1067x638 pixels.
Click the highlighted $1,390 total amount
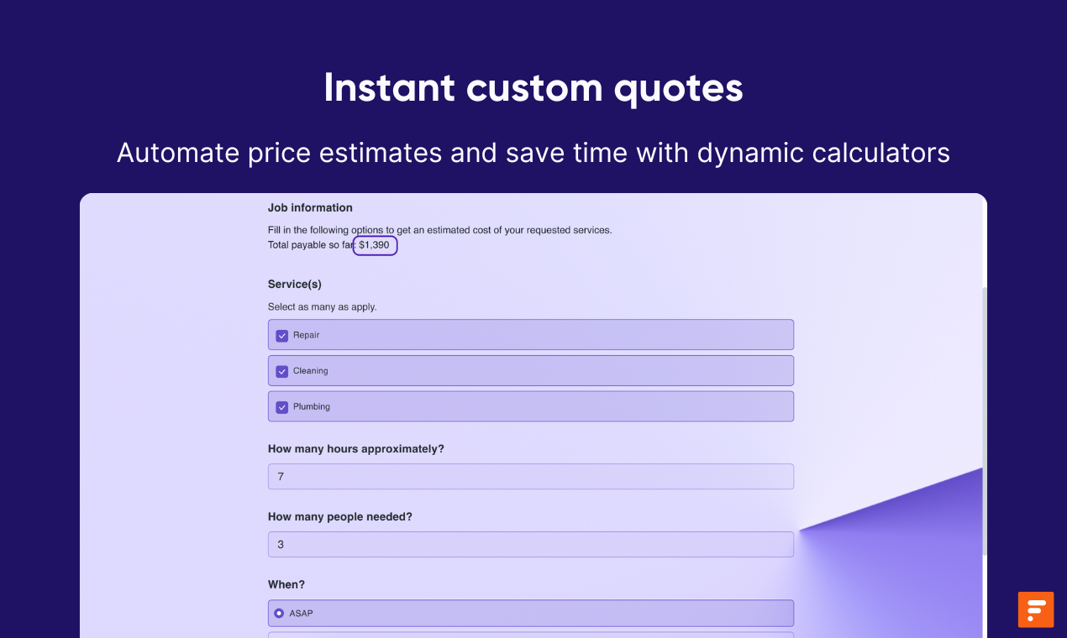(x=375, y=245)
